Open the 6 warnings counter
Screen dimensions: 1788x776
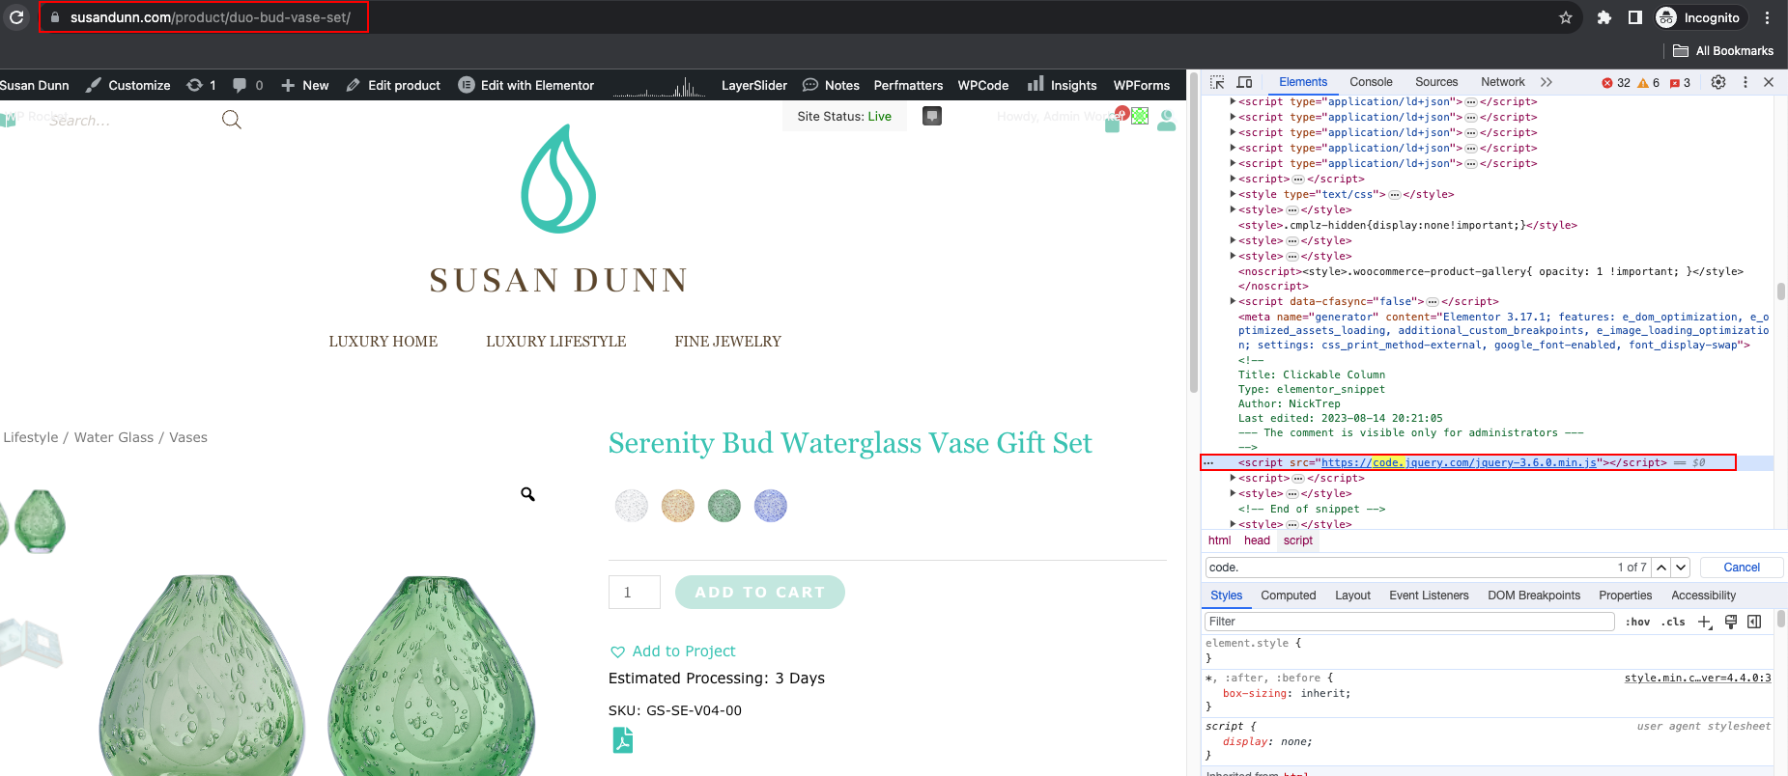click(1649, 83)
